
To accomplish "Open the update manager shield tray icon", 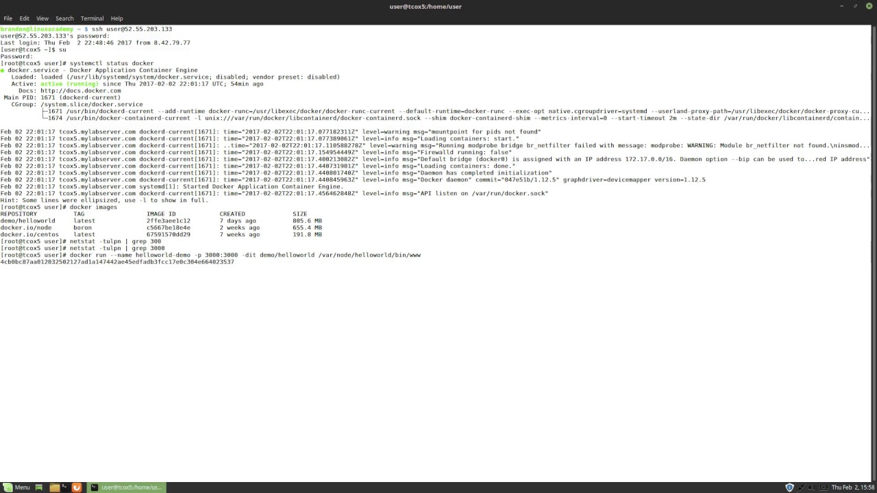I will (x=789, y=488).
